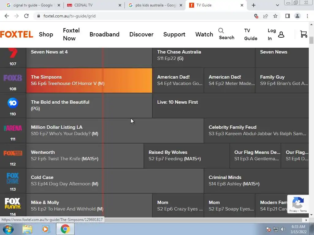Screen dimensions: 314x235
Task: Open The Bold and the Beautiful listing
Action: coord(89,106)
